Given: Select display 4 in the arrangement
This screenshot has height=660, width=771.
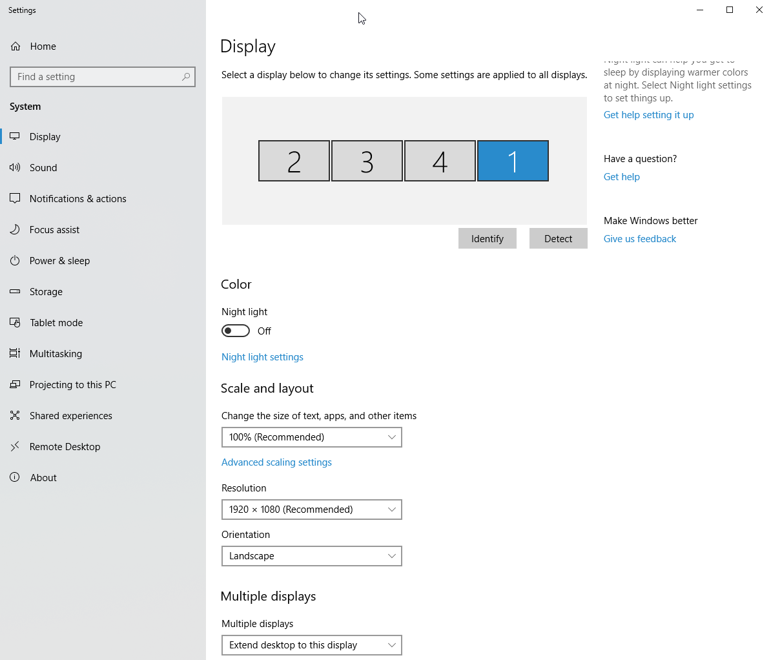Looking at the screenshot, I should pyautogui.click(x=440, y=161).
